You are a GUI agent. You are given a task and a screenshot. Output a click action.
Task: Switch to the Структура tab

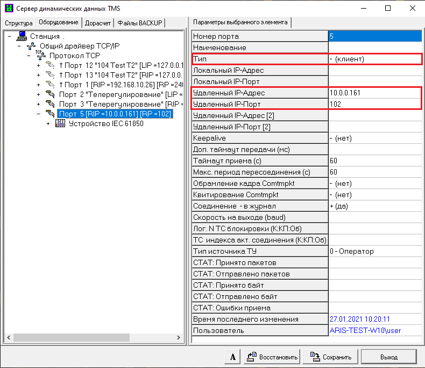click(x=19, y=23)
